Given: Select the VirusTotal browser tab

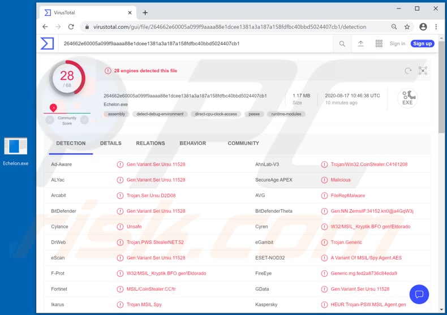Looking at the screenshot, I should 88,12.
